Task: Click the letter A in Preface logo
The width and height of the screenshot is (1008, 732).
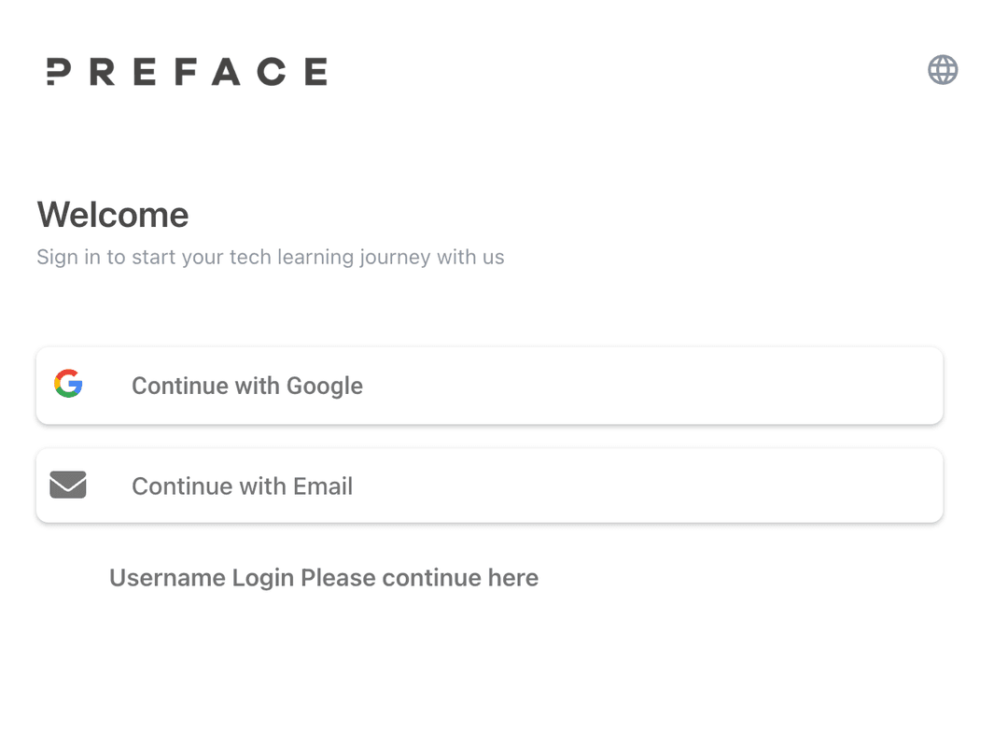Action: click(226, 72)
